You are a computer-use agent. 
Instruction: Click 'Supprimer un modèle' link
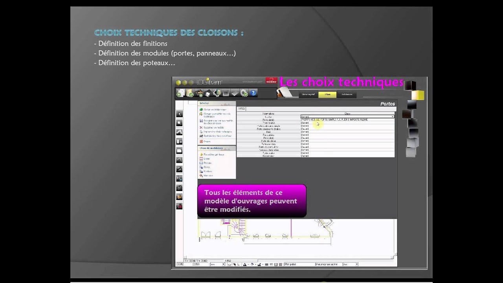214,127
